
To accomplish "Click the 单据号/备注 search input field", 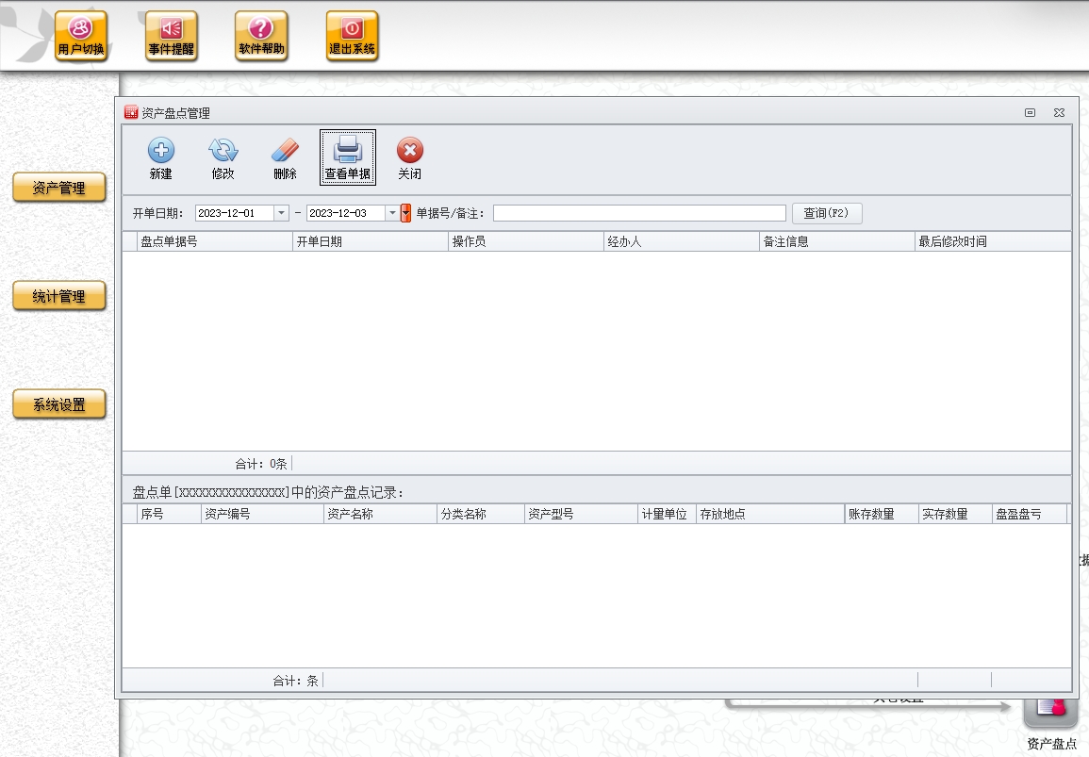I will coord(638,213).
